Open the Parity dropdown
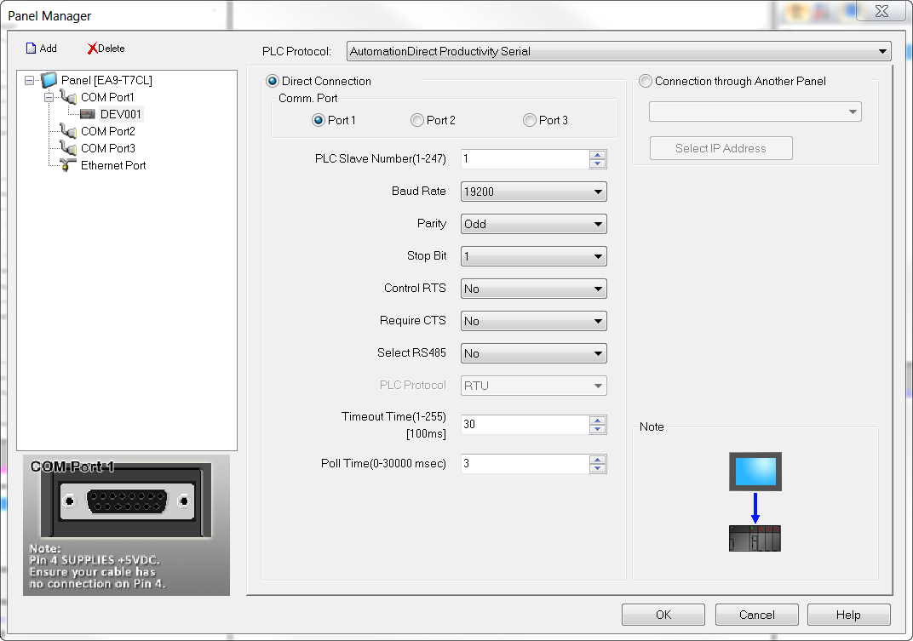 click(597, 224)
